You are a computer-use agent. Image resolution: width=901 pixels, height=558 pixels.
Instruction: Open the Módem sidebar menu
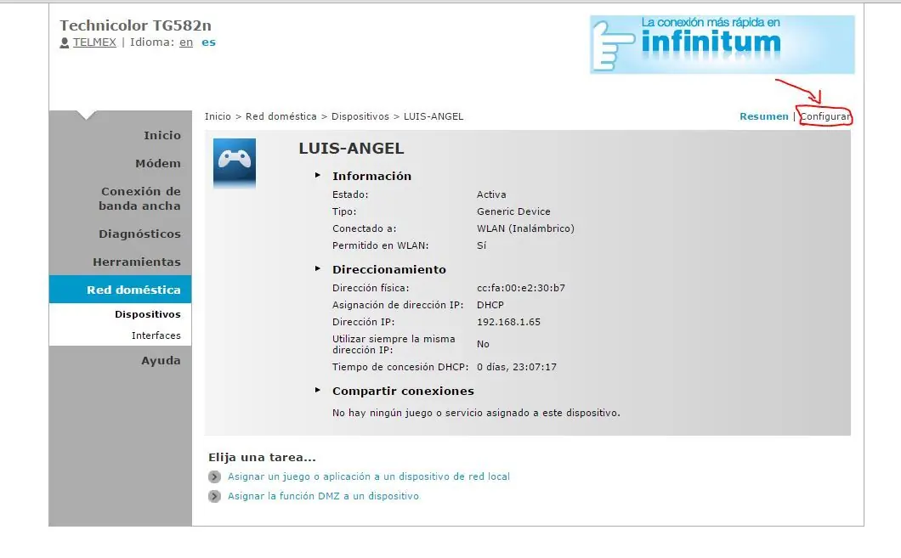tap(158, 164)
